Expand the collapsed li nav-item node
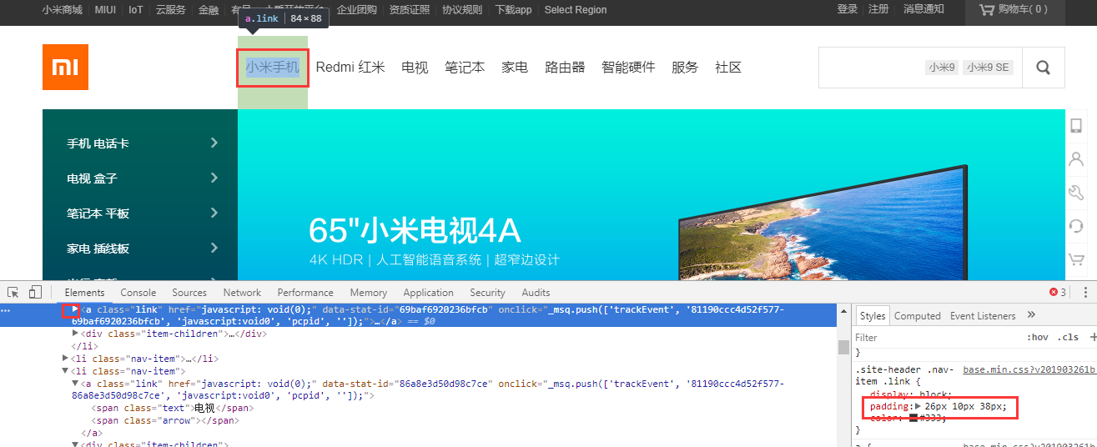Screen dimensions: 1097x447 point(66,359)
